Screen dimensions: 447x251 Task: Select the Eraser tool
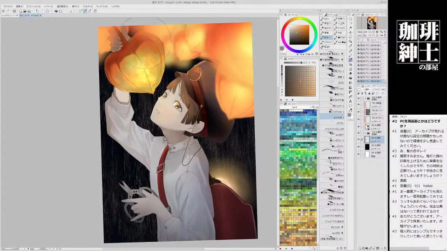coord(350,73)
